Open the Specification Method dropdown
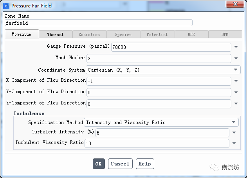The height and width of the screenshot is (178, 247). (x=162, y=122)
